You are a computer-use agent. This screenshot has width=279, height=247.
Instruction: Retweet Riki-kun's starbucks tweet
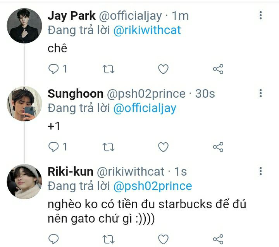(108, 238)
